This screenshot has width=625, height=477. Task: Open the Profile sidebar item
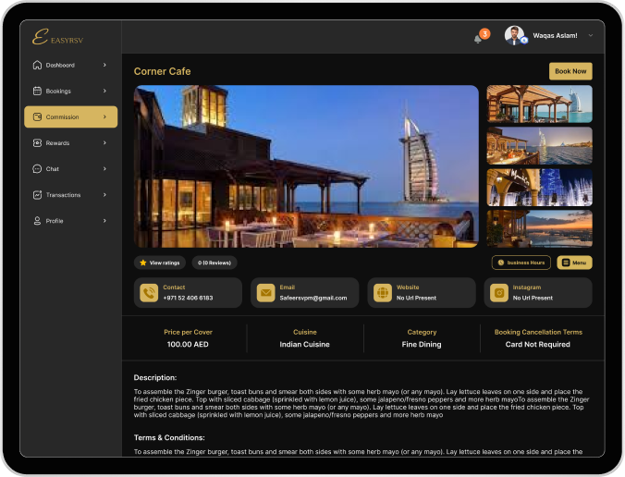pos(70,221)
